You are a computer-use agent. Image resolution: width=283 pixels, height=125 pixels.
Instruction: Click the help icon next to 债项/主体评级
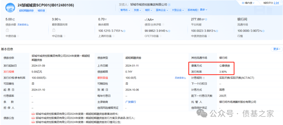pos(163,25)
